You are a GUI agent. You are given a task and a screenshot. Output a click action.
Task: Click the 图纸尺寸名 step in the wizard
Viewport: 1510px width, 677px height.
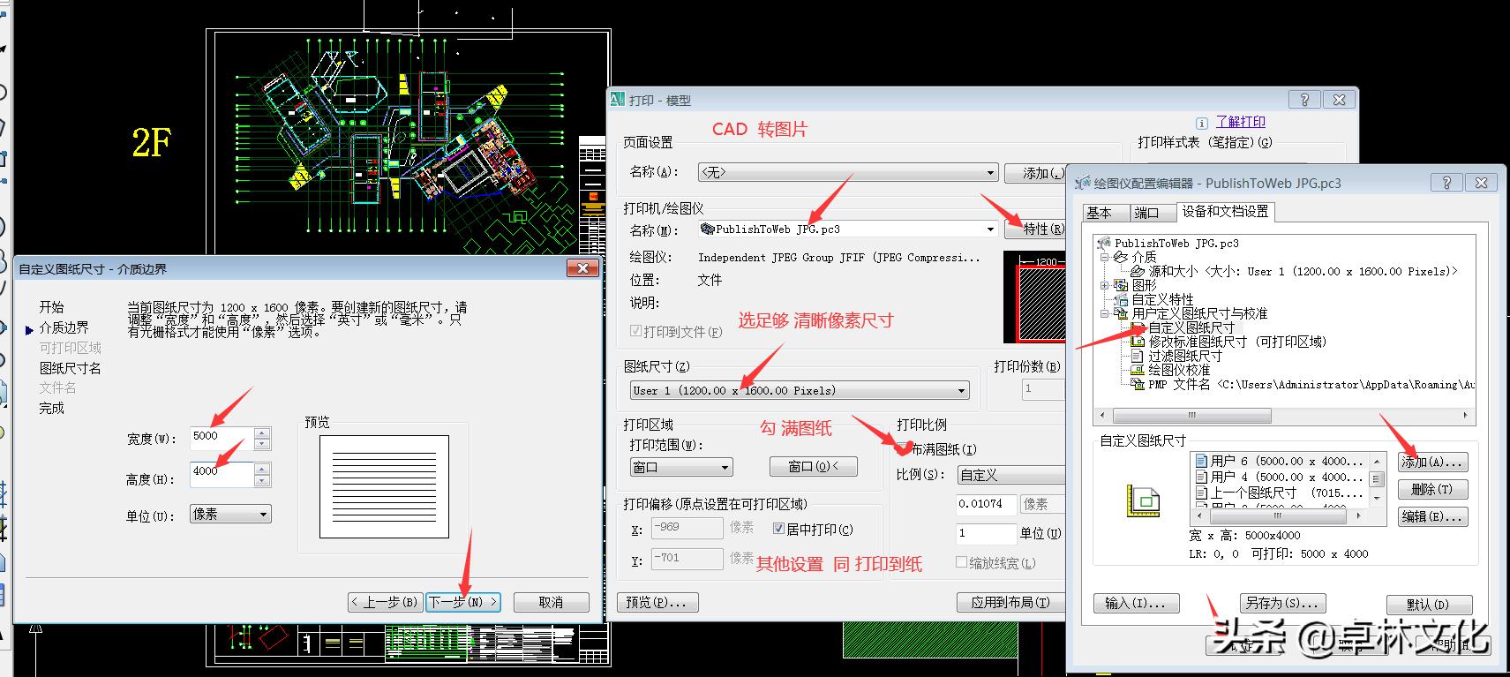pyautogui.click(x=70, y=368)
